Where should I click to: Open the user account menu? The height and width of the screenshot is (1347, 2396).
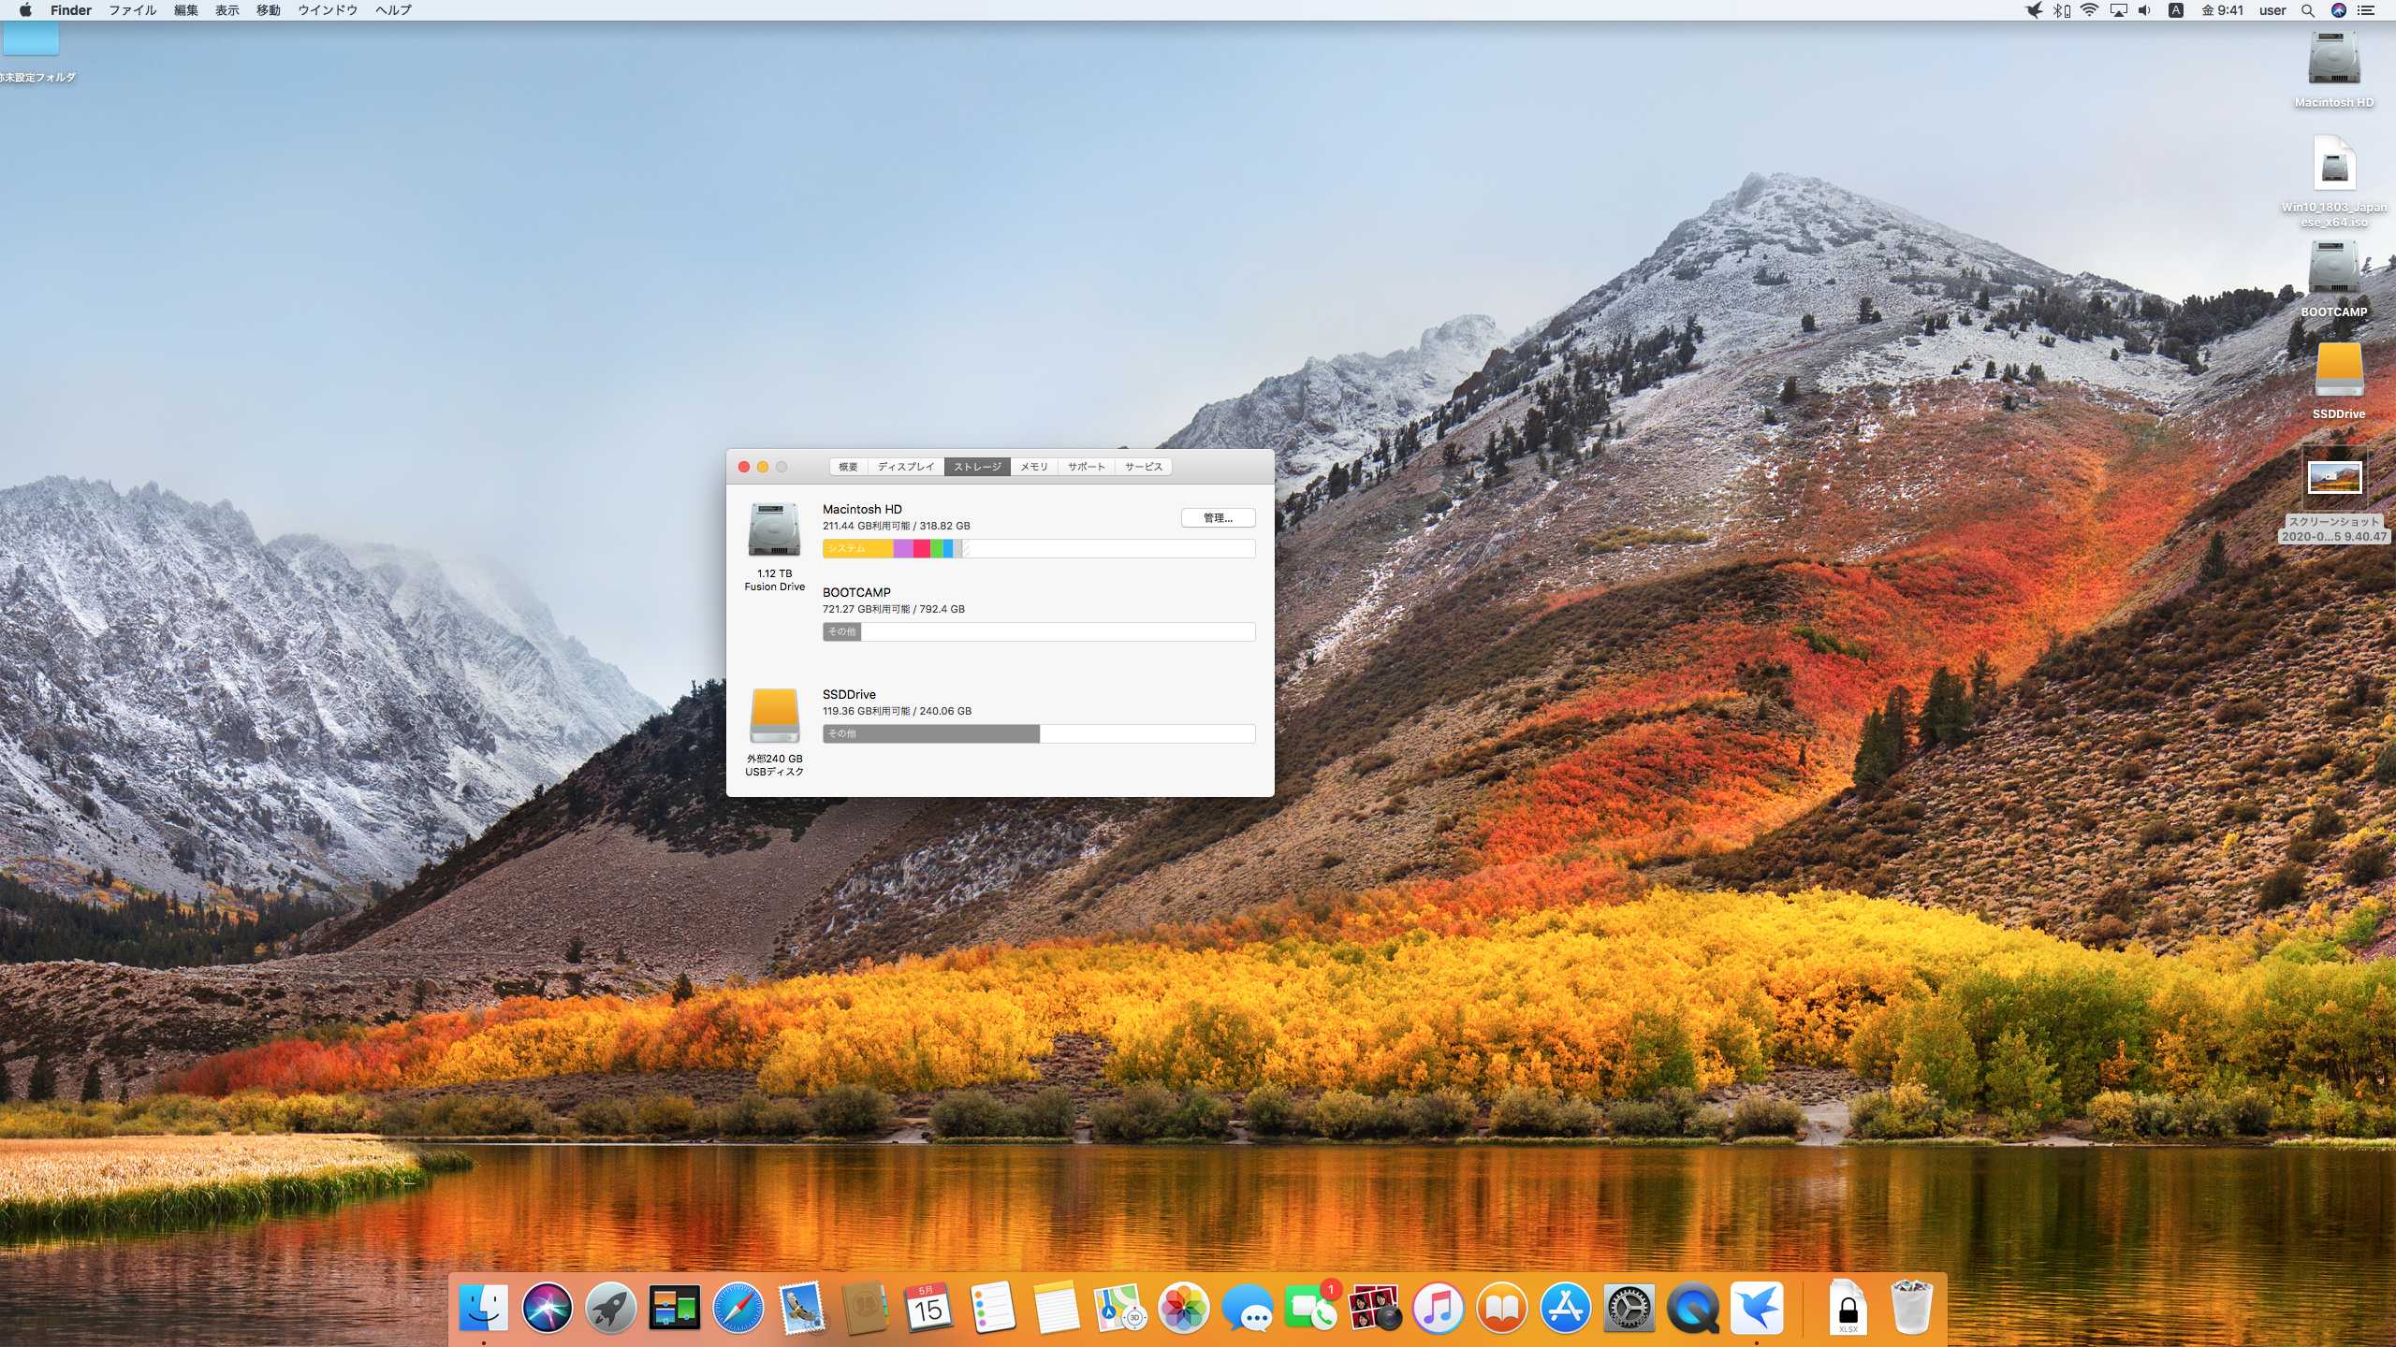tap(2272, 10)
